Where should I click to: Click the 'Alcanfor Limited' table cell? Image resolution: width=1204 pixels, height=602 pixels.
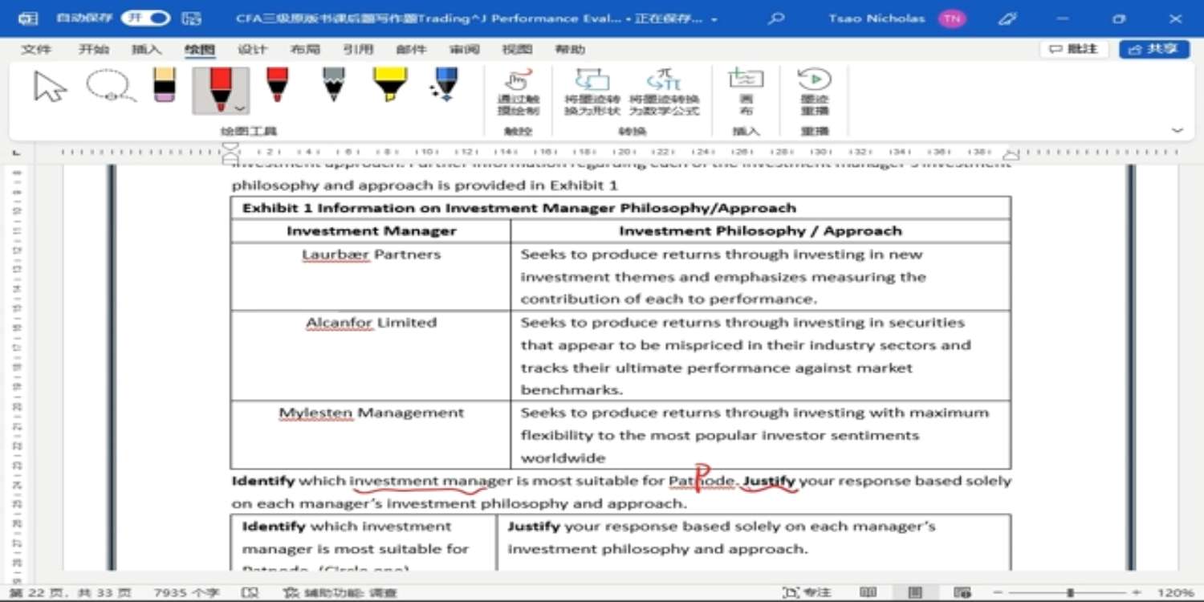click(x=371, y=356)
